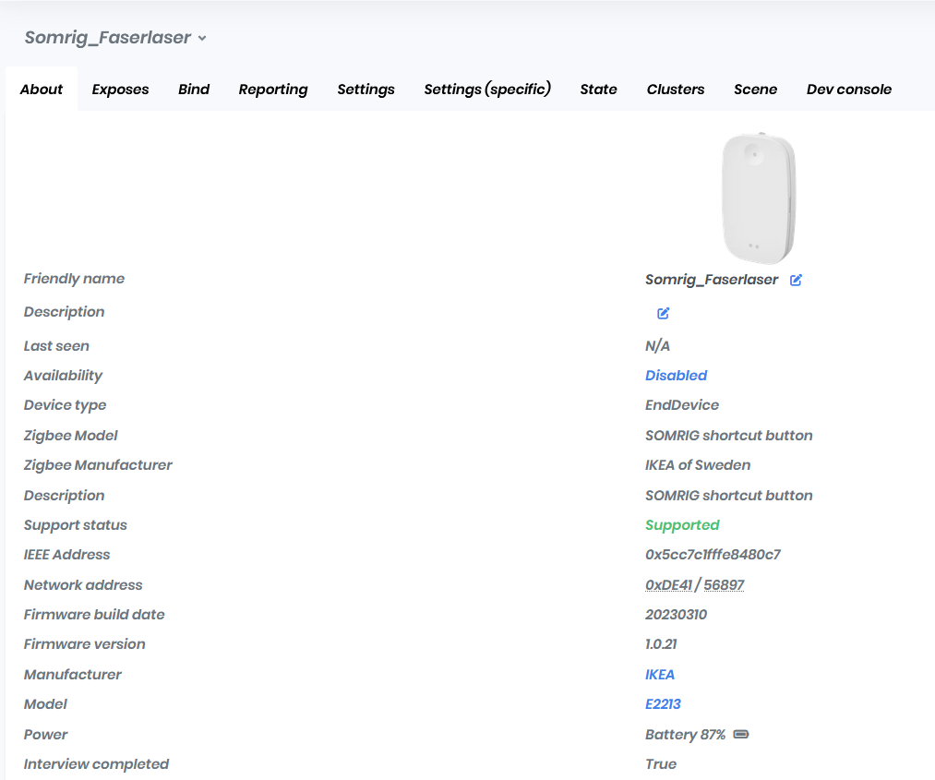Select the Reporting tab

coord(273,89)
